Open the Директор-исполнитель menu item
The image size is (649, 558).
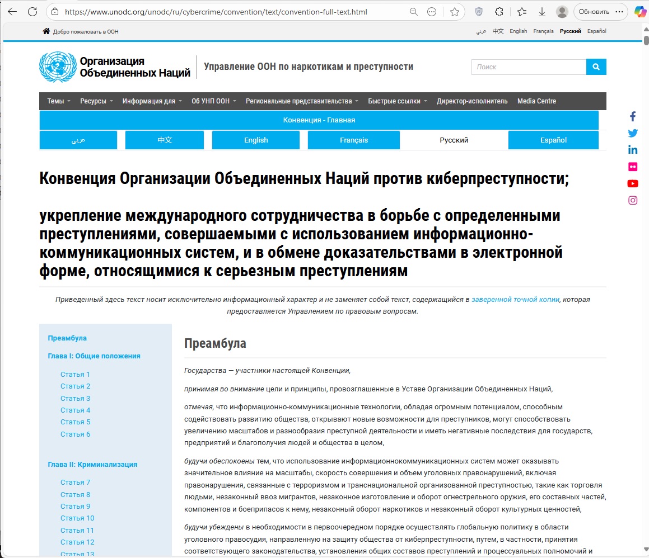[x=472, y=101]
